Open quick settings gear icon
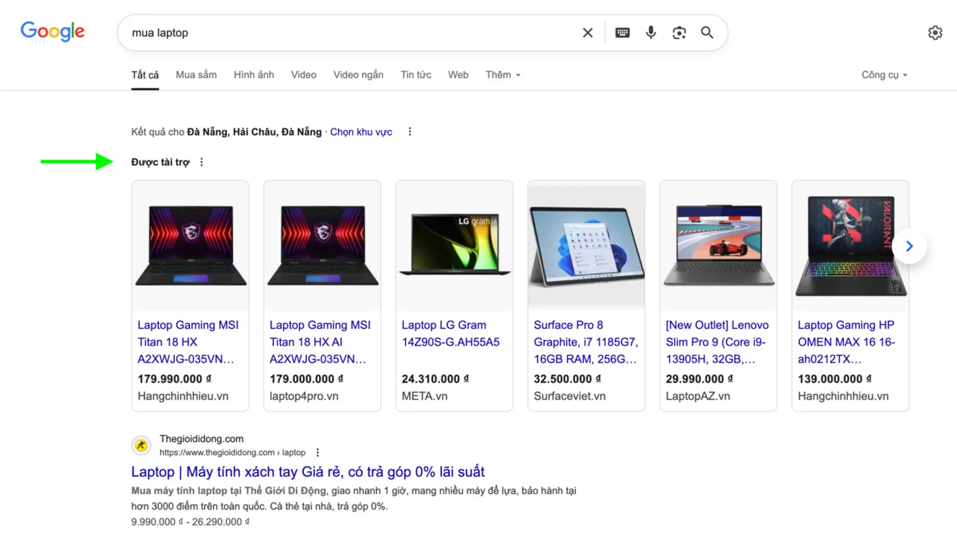957x542 pixels. 935,33
